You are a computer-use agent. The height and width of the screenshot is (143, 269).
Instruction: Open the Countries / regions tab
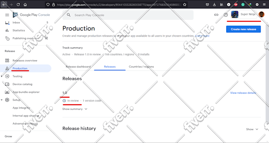141,67
